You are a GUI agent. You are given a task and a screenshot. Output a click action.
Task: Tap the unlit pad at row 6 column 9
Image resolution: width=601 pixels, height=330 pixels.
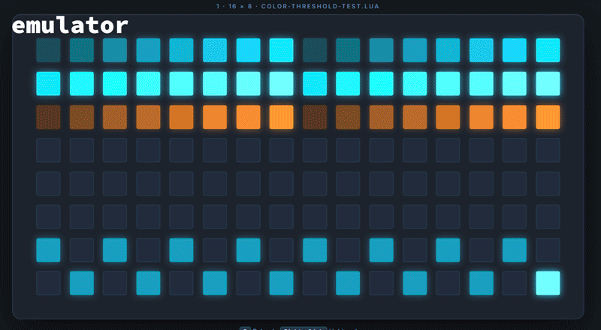315,217
